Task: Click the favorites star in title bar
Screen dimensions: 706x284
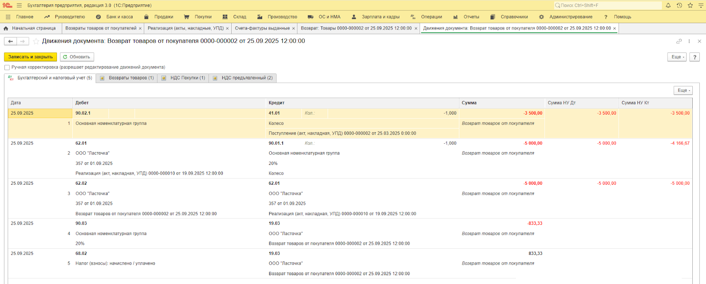Action: point(690,5)
